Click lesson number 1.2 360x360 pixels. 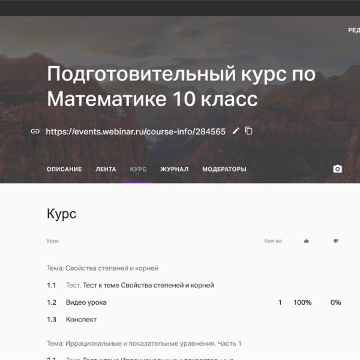[x=52, y=302]
